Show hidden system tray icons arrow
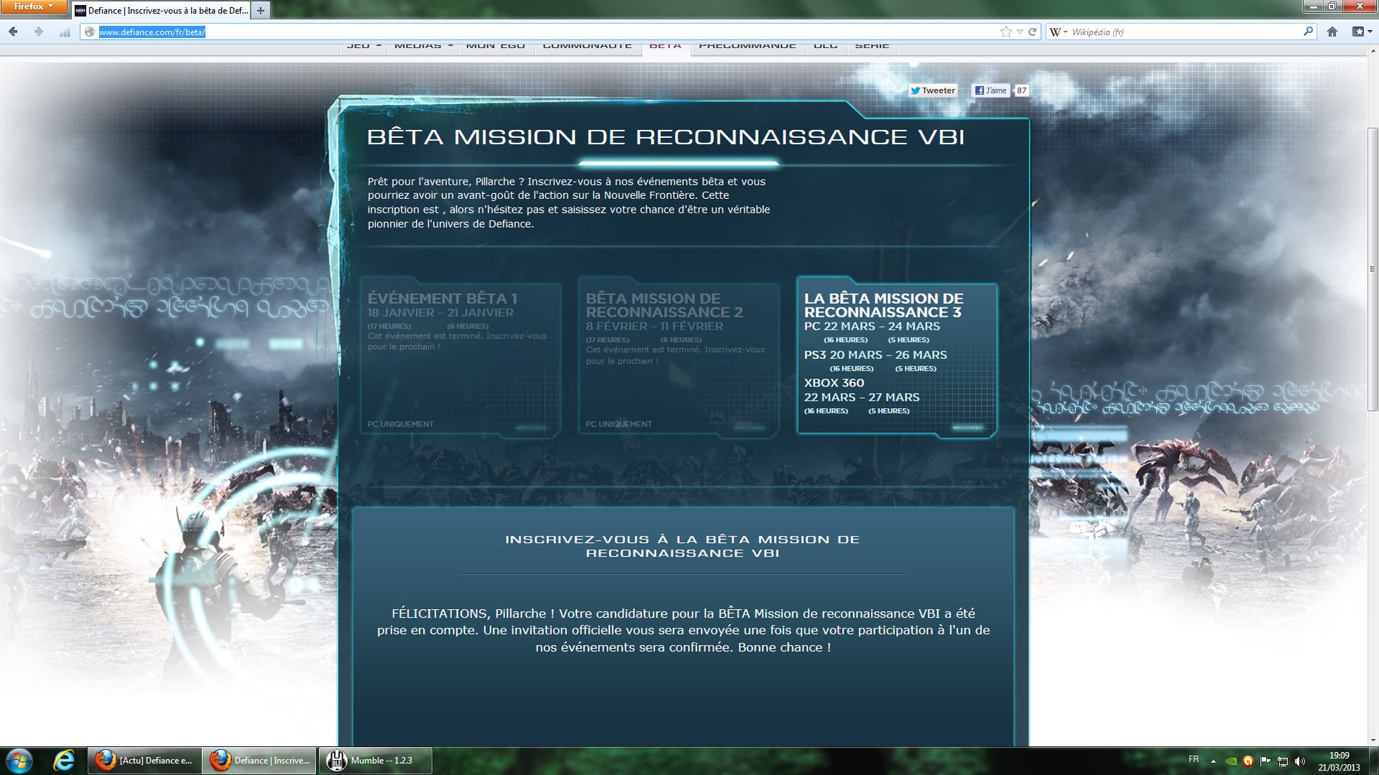The height and width of the screenshot is (775, 1379). click(x=1214, y=761)
